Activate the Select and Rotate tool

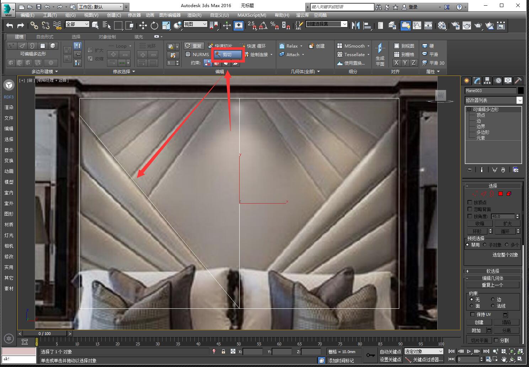click(x=154, y=25)
